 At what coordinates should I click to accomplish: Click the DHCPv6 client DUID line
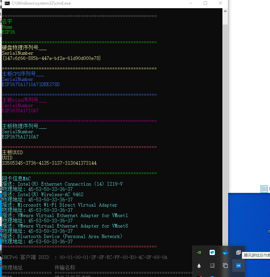click(85, 257)
